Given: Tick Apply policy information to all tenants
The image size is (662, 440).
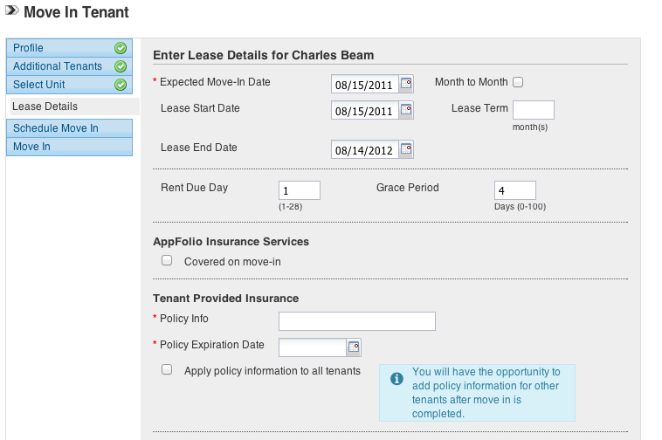Looking at the screenshot, I should pos(167,369).
